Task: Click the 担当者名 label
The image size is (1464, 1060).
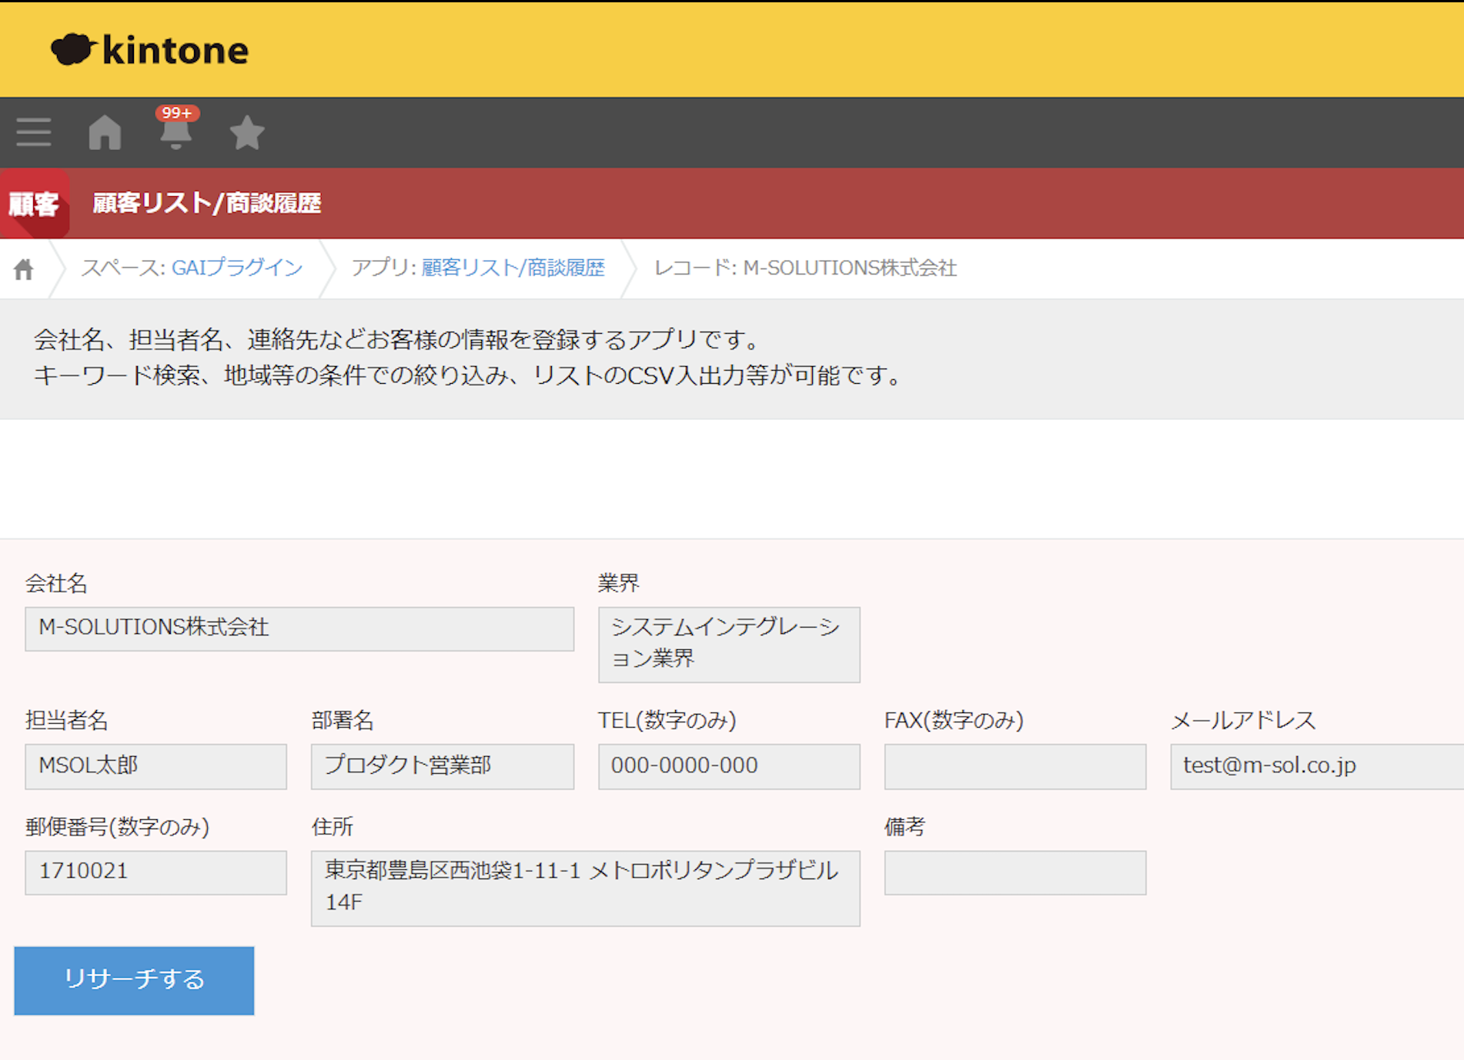Action: (x=67, y=720)
